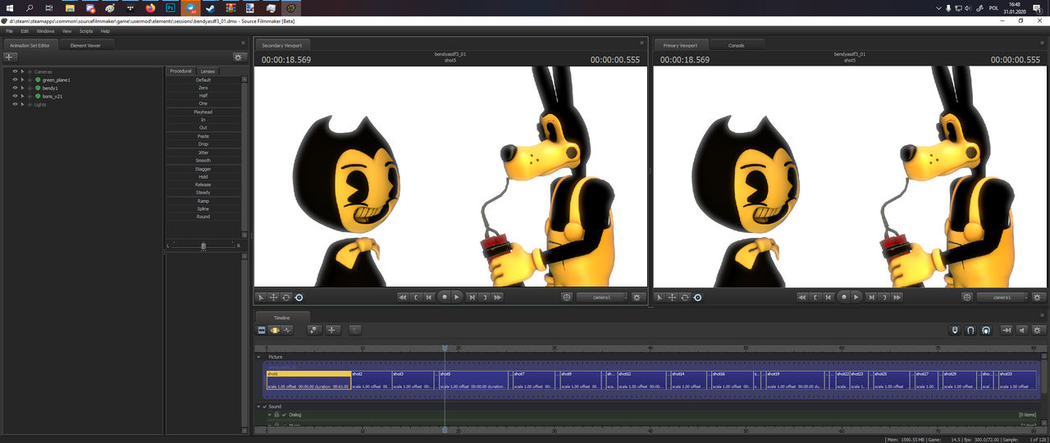The image size is (1050, 443).
Task: Toggle solid magnet snap button in timeline
Action: tap(985, 330)
